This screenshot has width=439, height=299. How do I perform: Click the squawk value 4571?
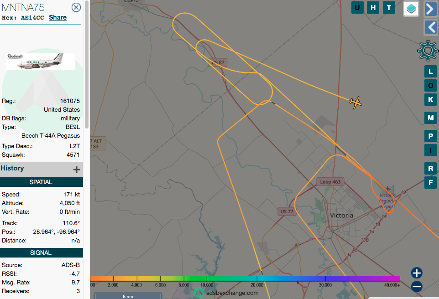[73, 155]
